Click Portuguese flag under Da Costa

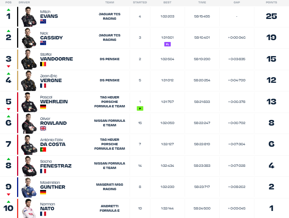pos(43,149)
